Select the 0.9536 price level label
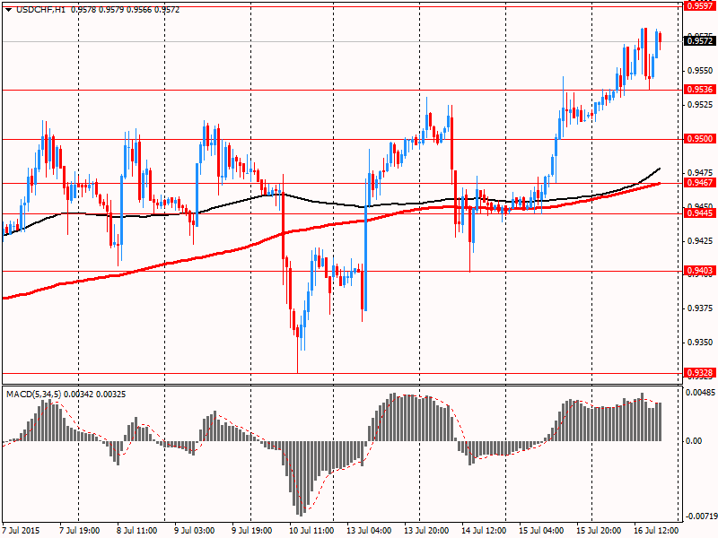718x538 pixels. point(700,89)
